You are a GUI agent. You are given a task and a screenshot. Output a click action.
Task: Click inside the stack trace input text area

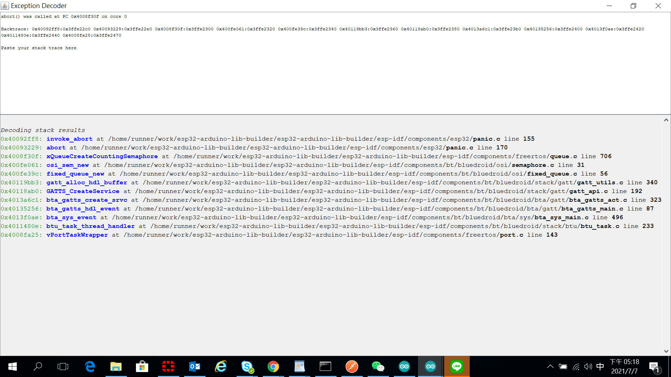(335, 80)
